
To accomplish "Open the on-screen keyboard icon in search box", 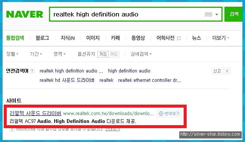I will [x=208, y=14].
